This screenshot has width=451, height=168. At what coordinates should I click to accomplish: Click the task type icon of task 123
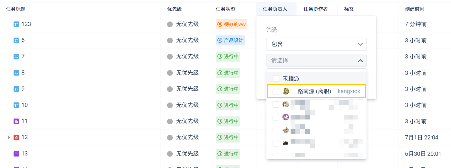click(x=16, y=24)
